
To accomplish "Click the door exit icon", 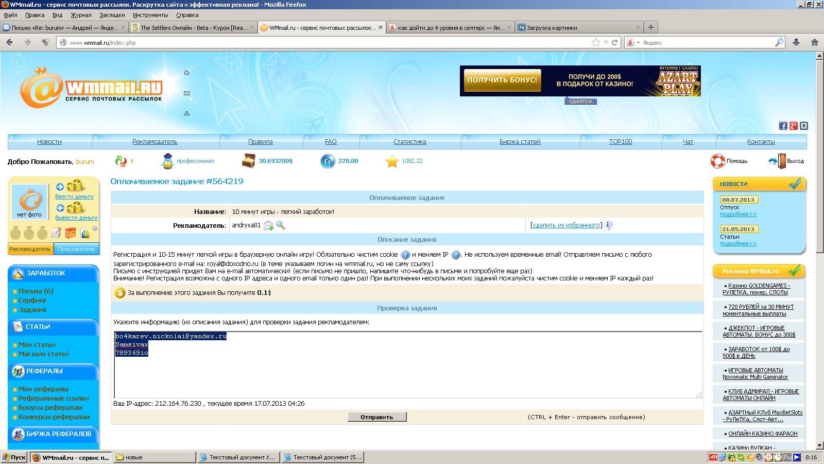I will point(778,161).
